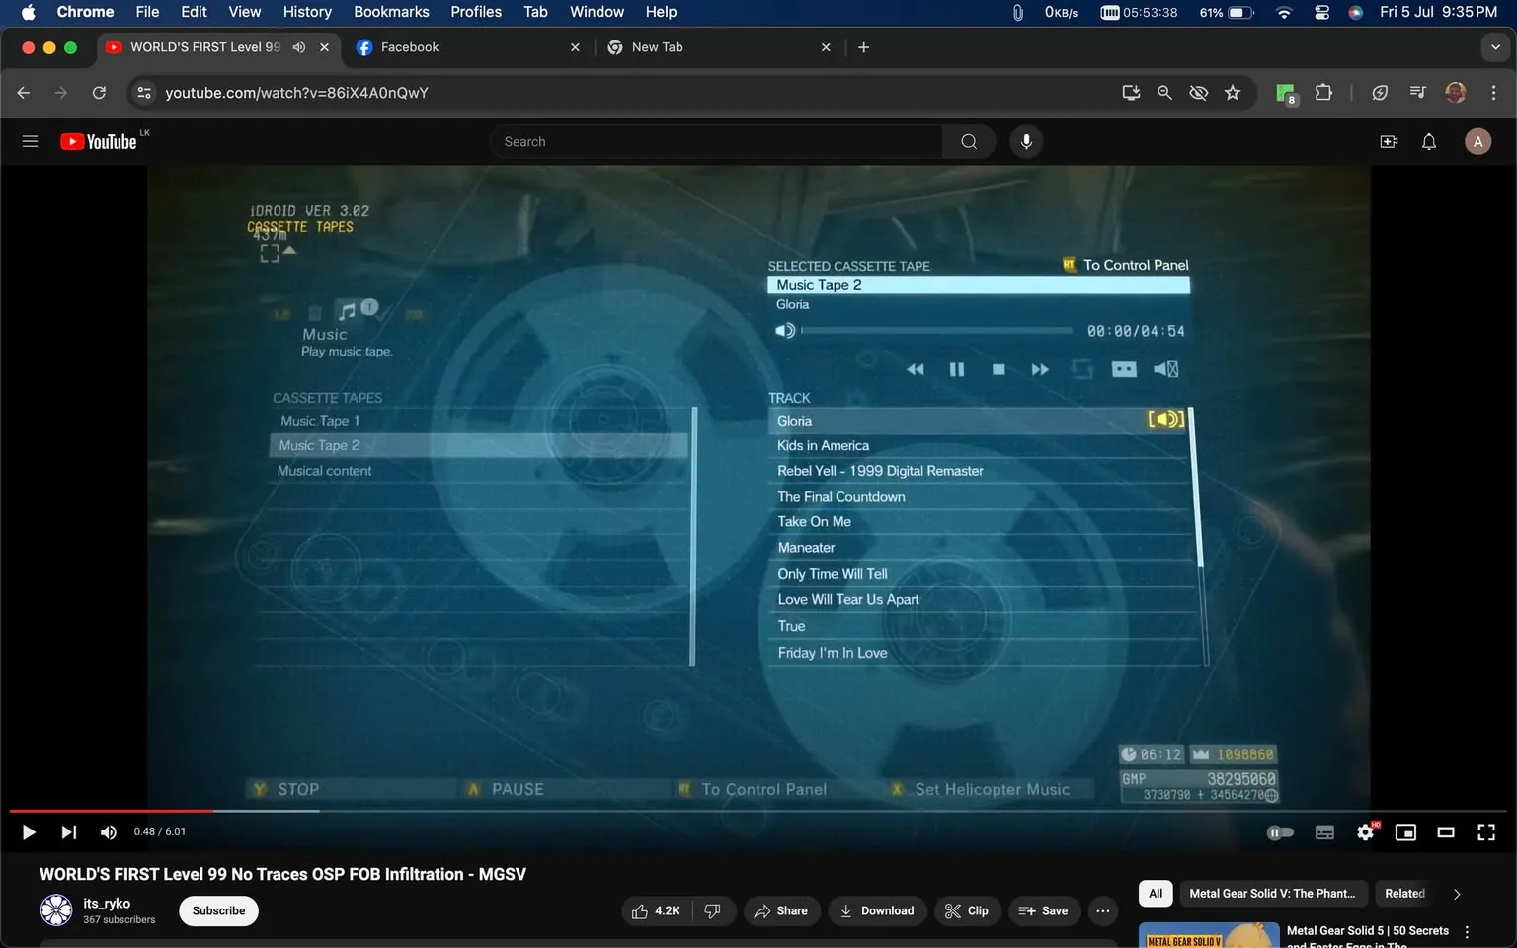Image resolution: width=1517 pixels, height=948 pixels.
Task: Enable subtitles with the CC button
Action: tap(1324, 831)
